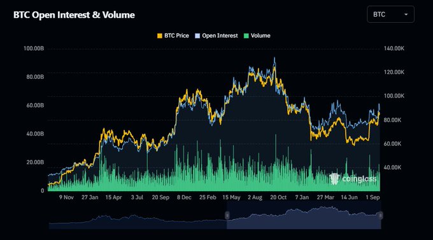Viewport: 433px width, 240px height.
Task: Click the right handle of the range slider
Action: click(x=380, y=215)
